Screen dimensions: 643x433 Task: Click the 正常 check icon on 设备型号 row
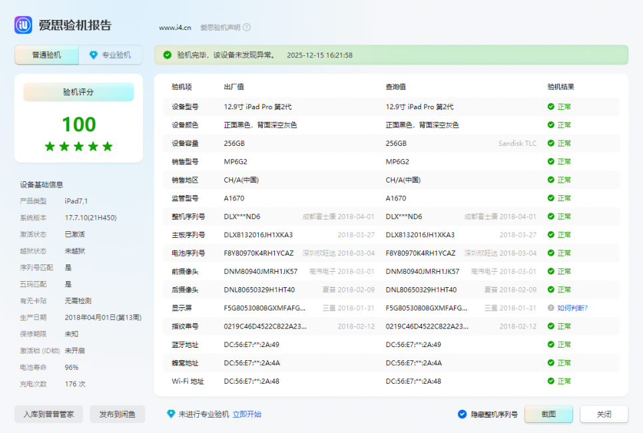pos(550,107)
